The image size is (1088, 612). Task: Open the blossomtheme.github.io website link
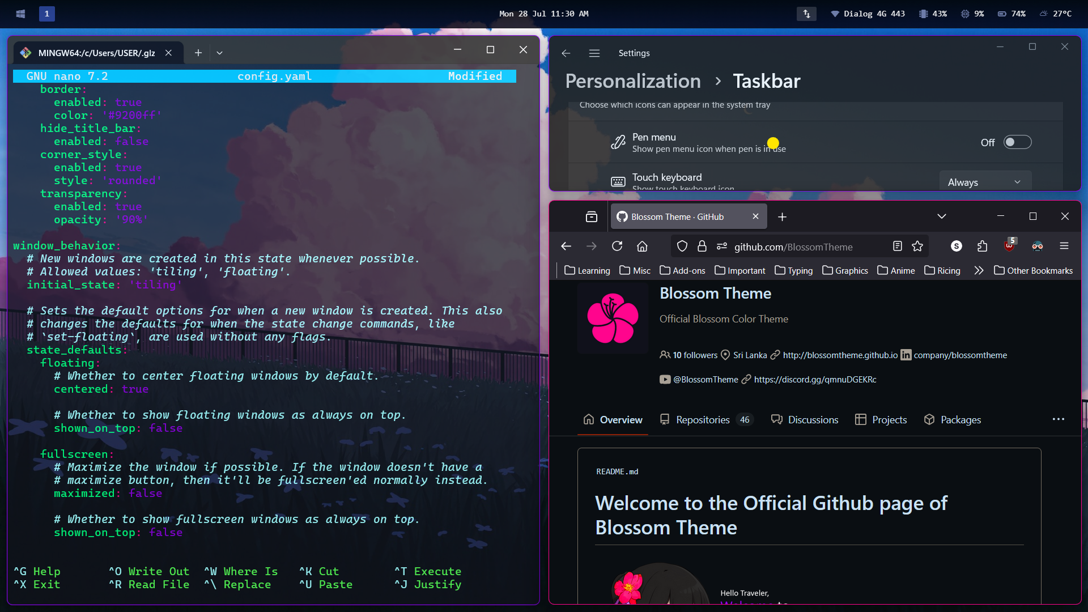coord(840,355)
